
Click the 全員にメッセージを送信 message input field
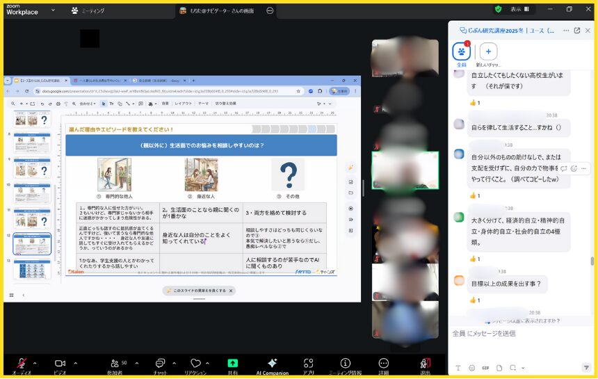tap(518, 334)
